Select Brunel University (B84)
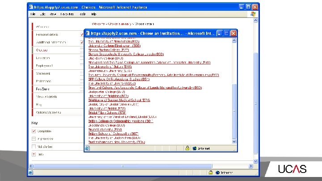The height and width of the screenshot is (181, 322). point(105,130)
